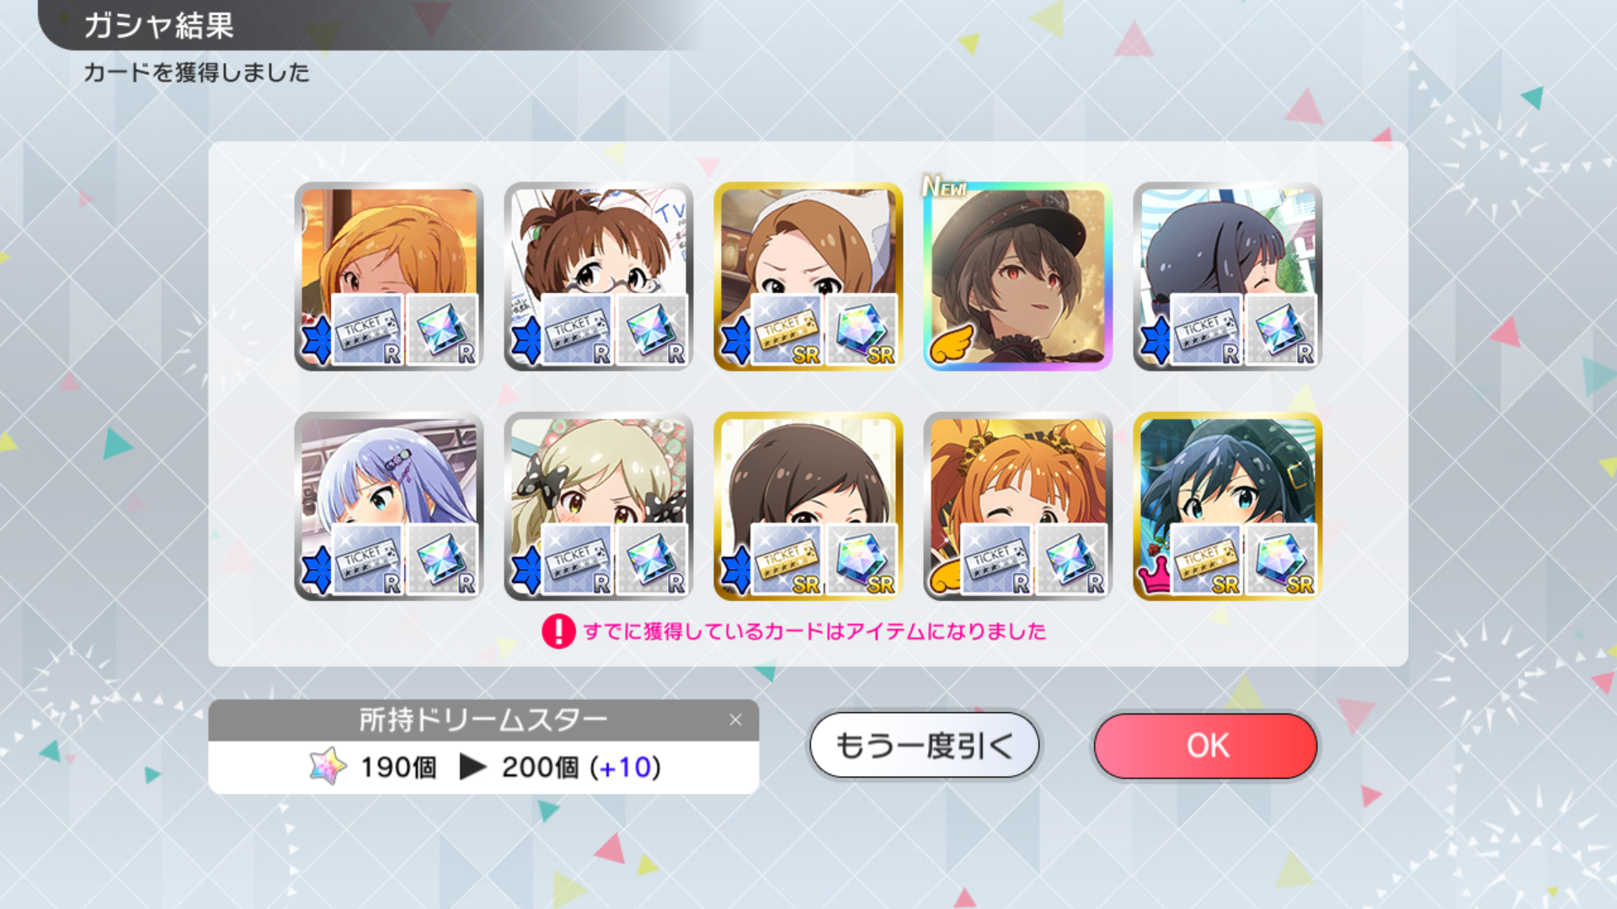Select the light blue long-haired card
The image size is (1617, 909).
click(388, 506)
